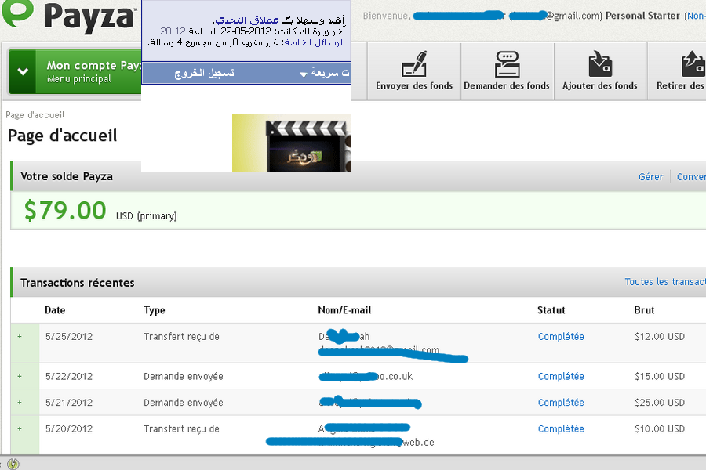Click the $25.00 USD amount
Image resolution: width=706 pixels, height=470 pixels.
pos(660,402)
